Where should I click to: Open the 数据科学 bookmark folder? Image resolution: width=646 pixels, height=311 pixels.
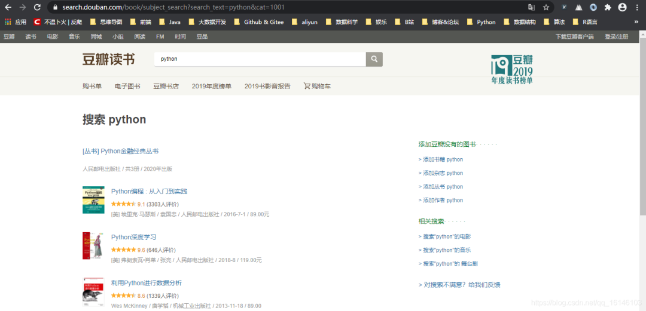[342, 22]
